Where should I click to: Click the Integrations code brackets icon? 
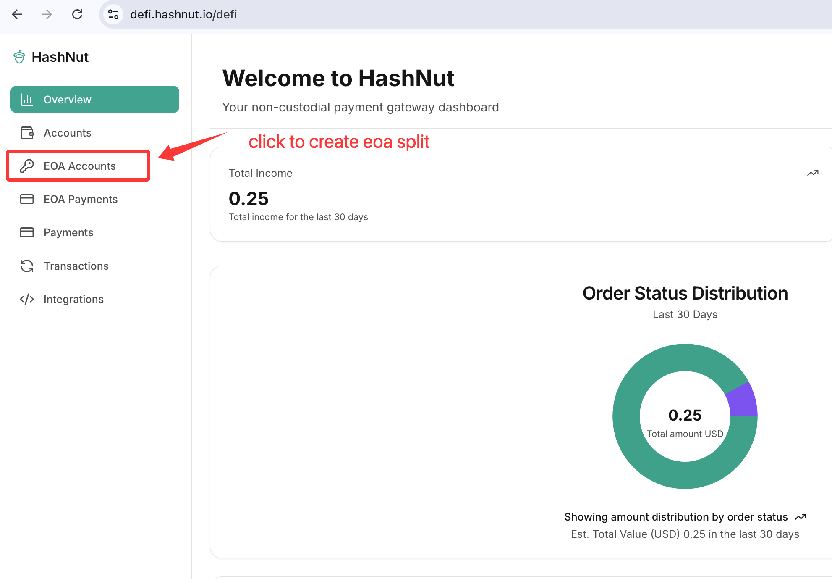pyautogui.click(x=27, y=299)
